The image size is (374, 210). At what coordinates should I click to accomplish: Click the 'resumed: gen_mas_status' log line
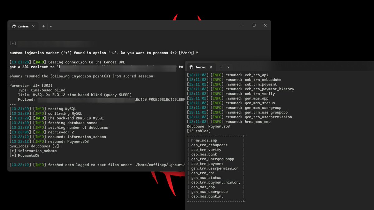tap(231, 103)
